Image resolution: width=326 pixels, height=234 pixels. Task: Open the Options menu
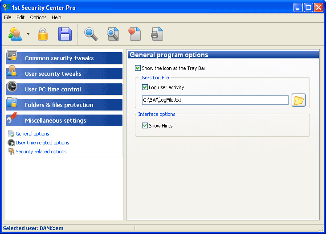tap(38, 17)
